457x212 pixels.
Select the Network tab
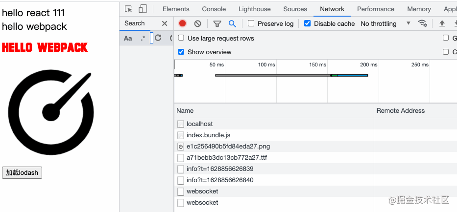click(332, 9)
